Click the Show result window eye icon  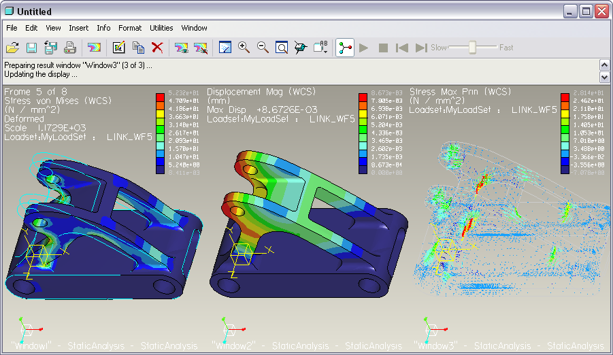[181, 48]
